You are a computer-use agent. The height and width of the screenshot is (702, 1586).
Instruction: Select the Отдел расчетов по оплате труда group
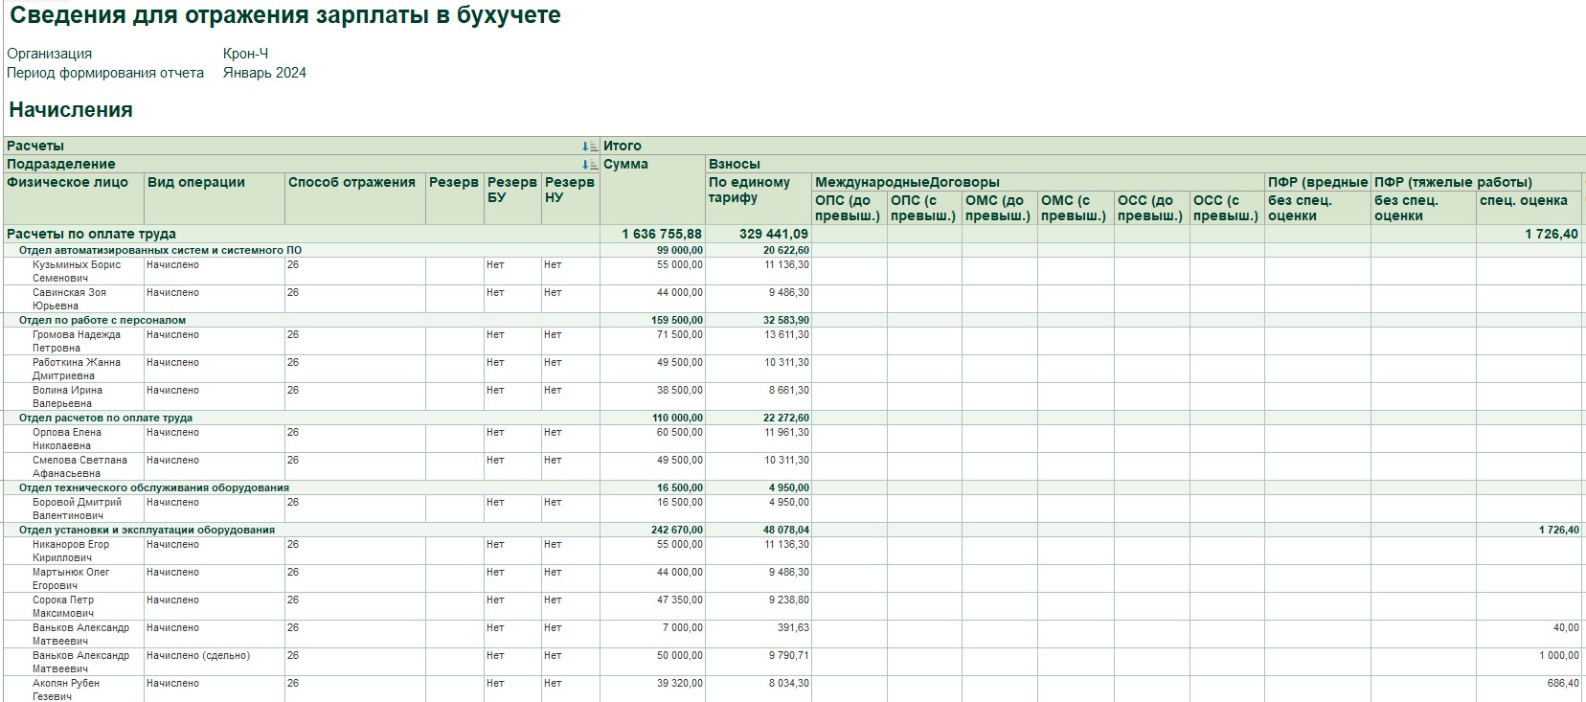tap(105, 418)
